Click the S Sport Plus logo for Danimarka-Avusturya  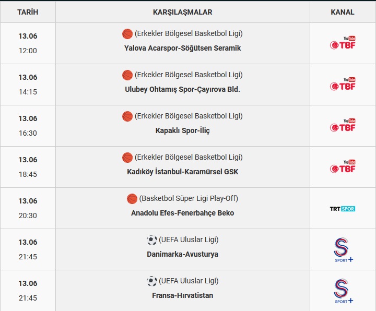click(343, 249)
